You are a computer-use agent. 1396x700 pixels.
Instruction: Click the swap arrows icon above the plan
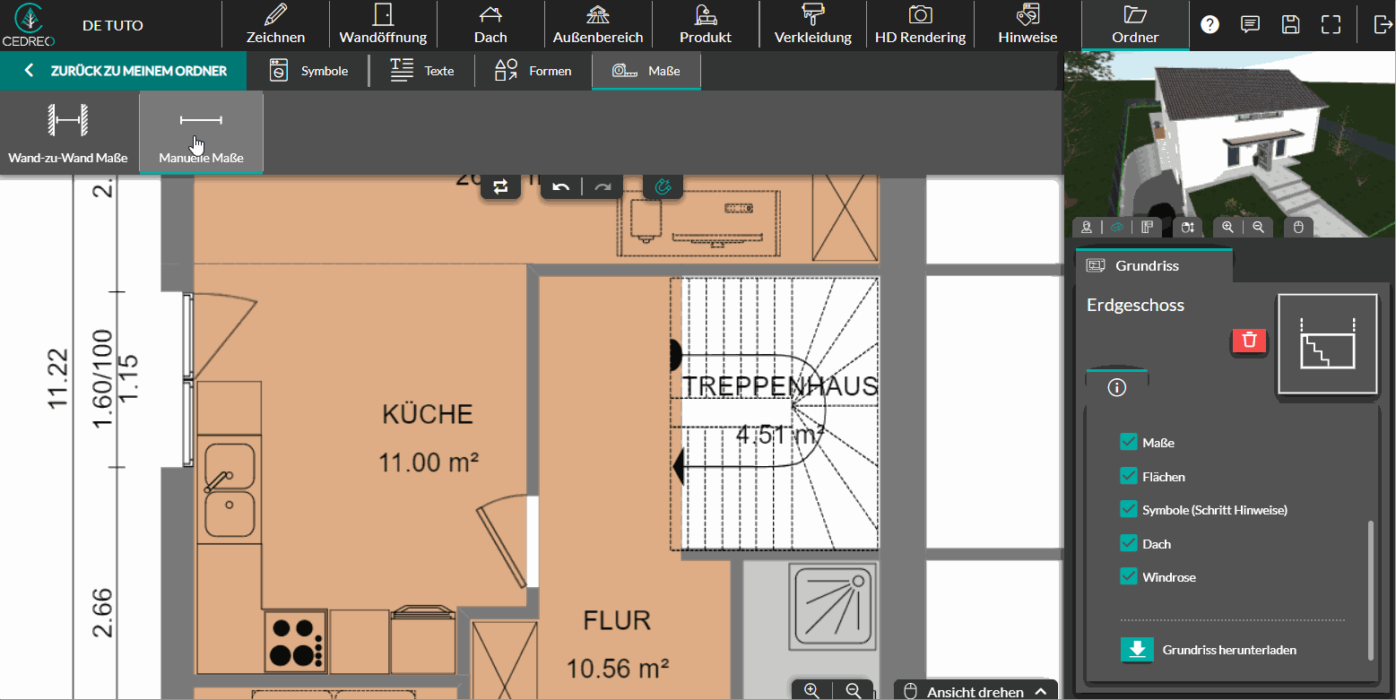click(500, 186)
